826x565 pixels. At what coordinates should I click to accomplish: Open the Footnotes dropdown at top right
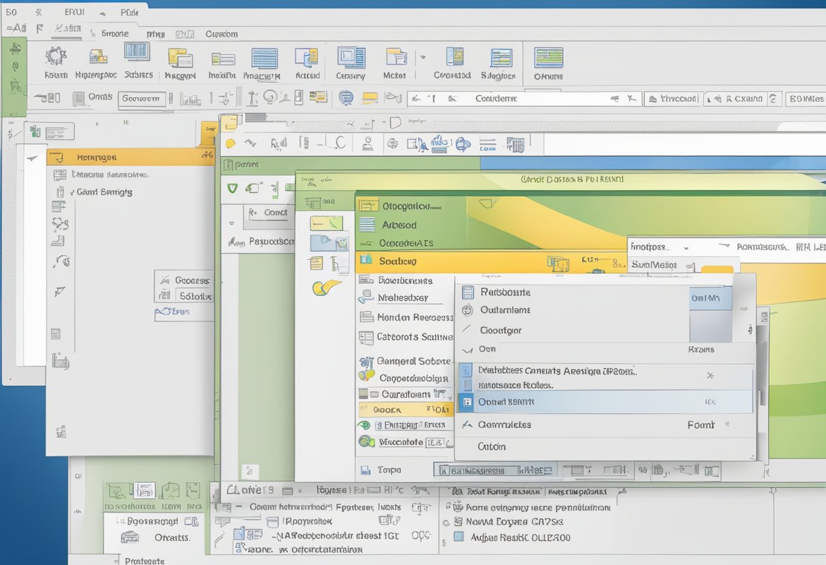(x=686, y=247)
